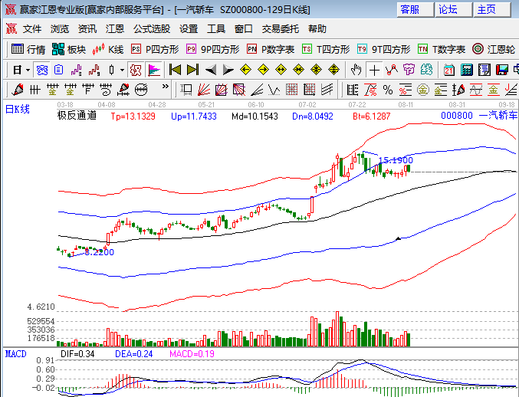The height and width of the screenshot is (397, 519).
Task: Expand the candlestick chart type dropdown arrow
Action: (x=122, y=71)
